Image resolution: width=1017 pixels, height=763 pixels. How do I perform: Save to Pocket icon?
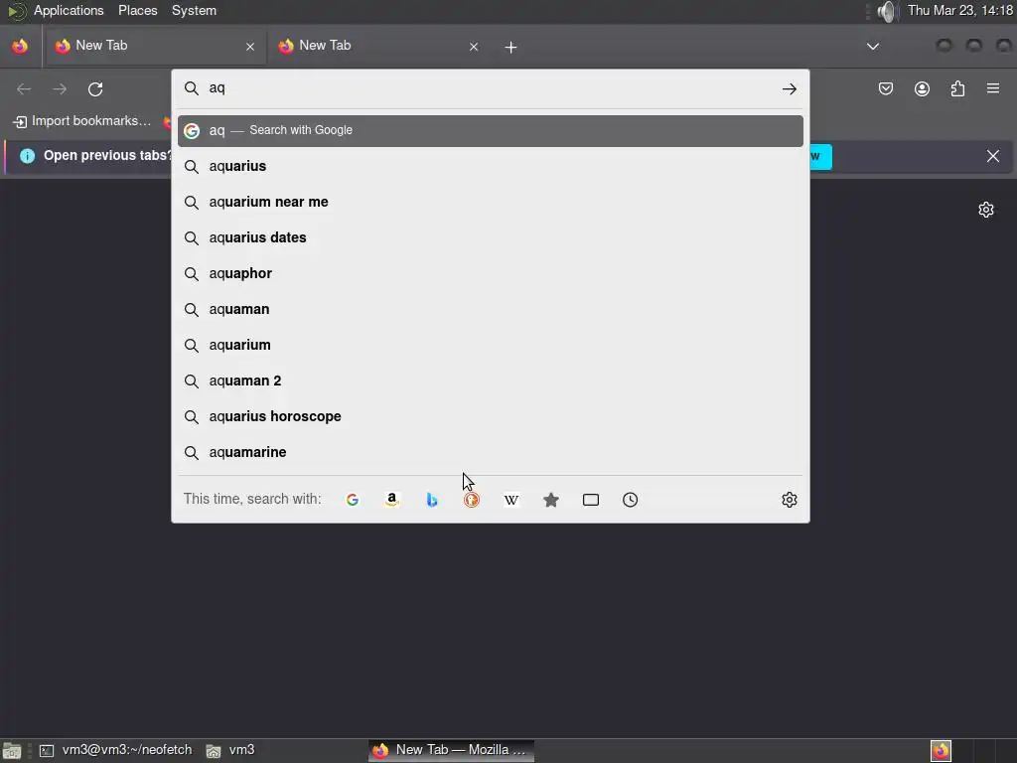(886, 88)
